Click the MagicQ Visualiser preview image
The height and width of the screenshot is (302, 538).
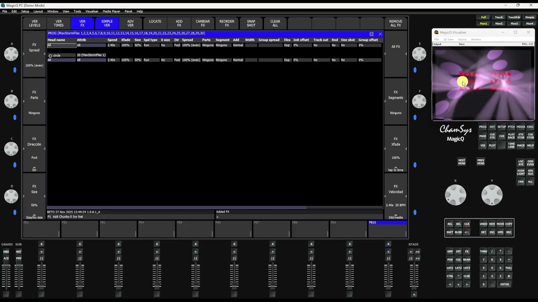[483, 83]
